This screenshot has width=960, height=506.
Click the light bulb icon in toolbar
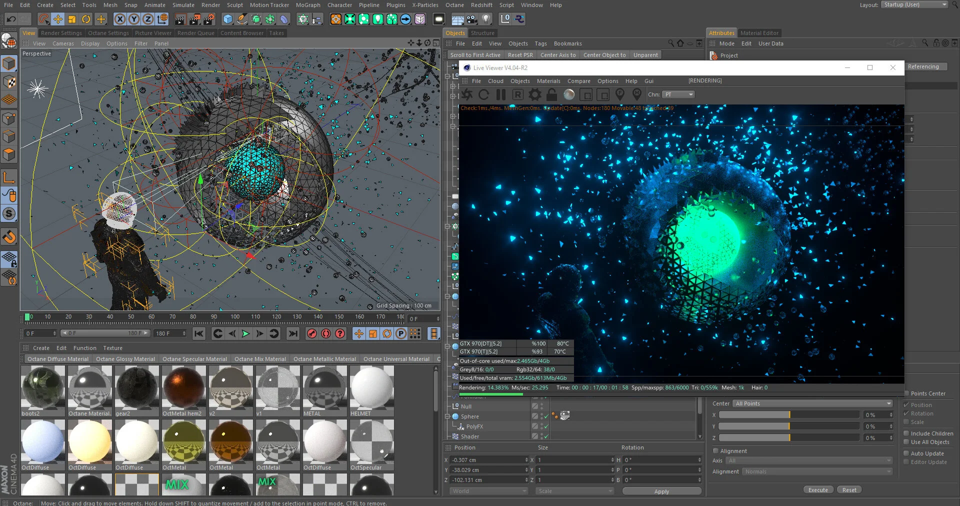click(486, 19)
